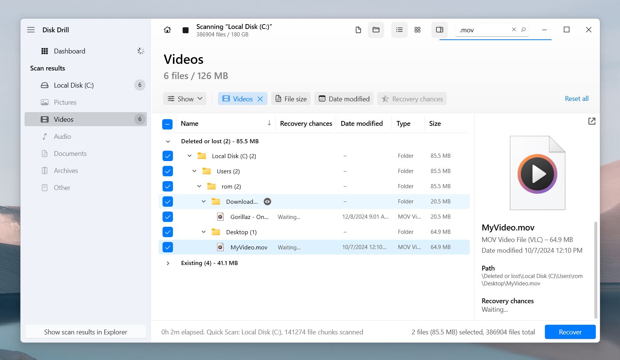Image resolution: width=620 pixels, height=360 pixels.
Task: Select Local Disk (C:) scan result
Action: [86, 85]
